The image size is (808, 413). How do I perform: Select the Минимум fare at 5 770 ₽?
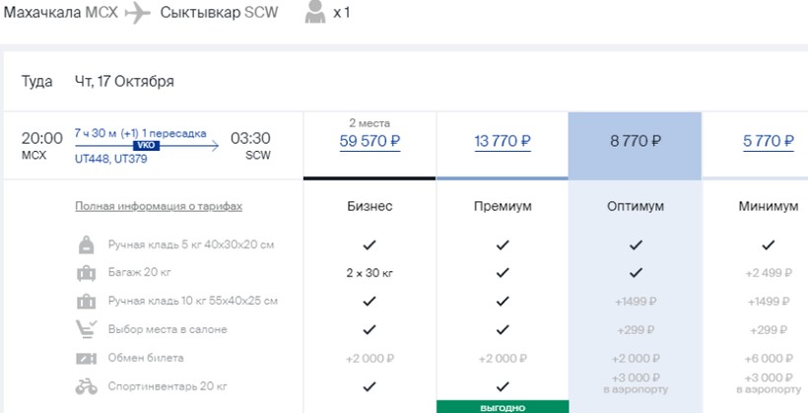tap(769, 141)
